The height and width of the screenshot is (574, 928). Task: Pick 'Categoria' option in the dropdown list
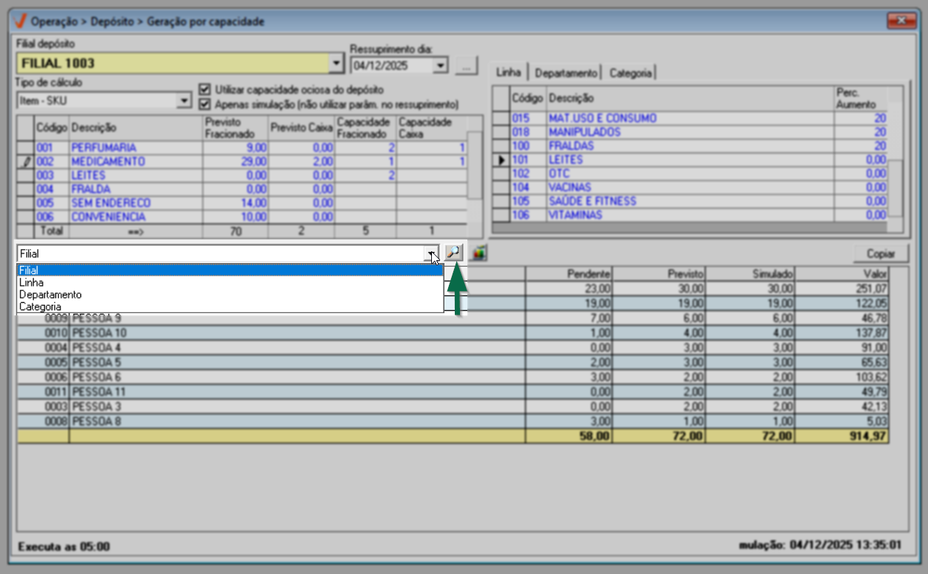click(x=40, y=307)
